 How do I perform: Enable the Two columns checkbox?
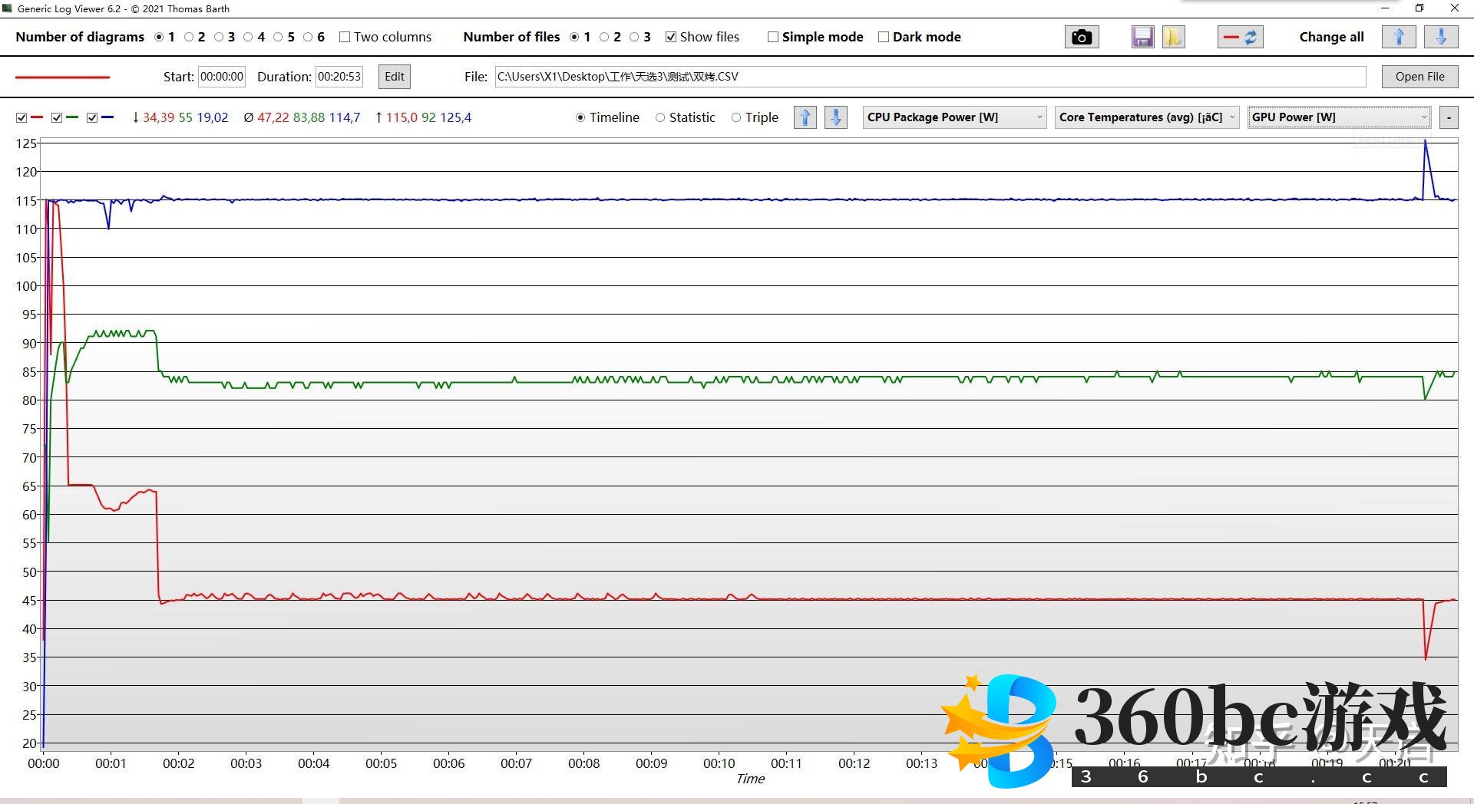coord(345,37)
